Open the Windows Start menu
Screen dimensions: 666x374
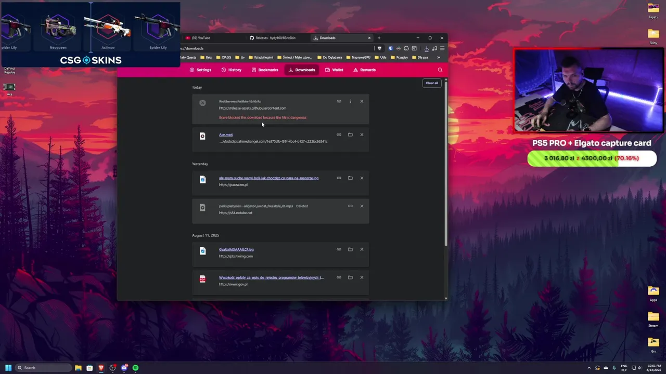tap(8, 368)
